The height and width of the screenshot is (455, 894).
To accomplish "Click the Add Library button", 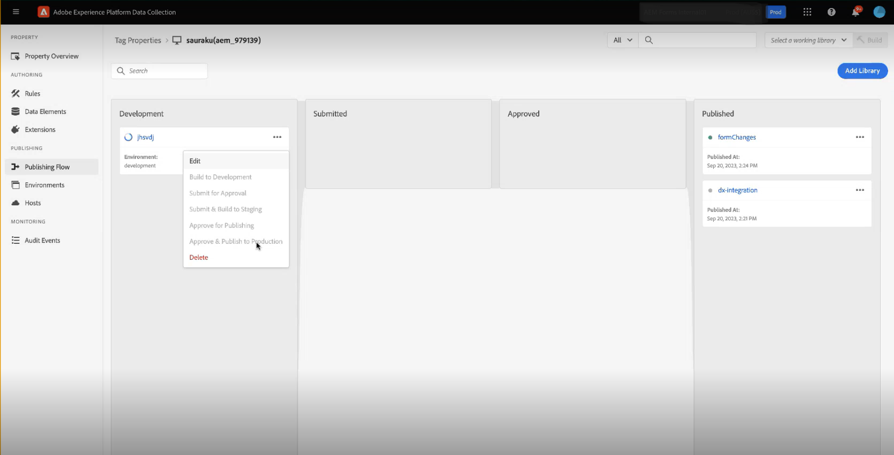I will 862,71.
